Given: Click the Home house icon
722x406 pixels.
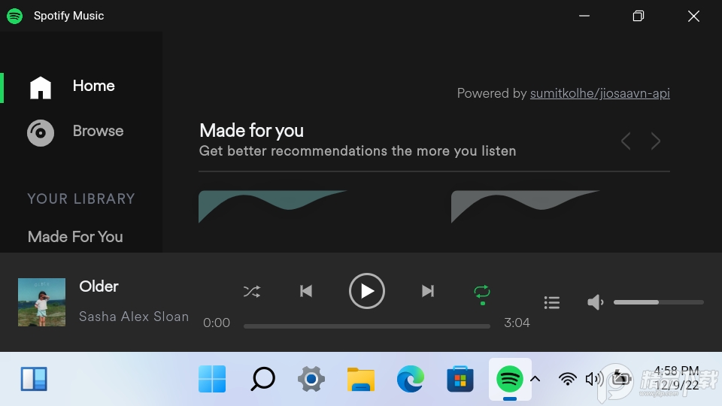Looking at the screenshot, I should coord(41,87).
